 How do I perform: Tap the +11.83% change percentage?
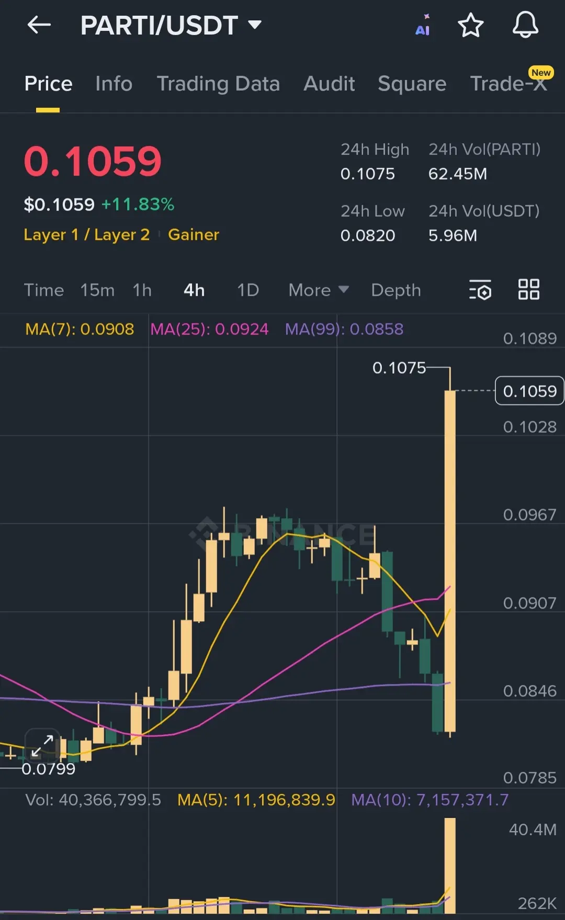[x=138, y=204]
